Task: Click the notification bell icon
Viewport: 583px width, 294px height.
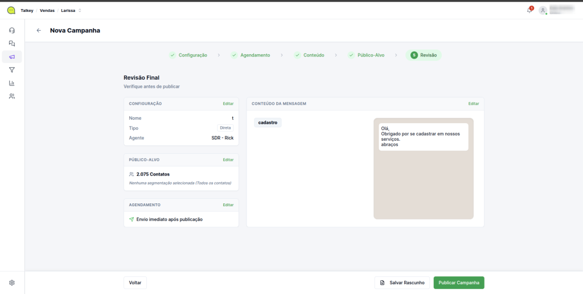Action: (529, 10)
